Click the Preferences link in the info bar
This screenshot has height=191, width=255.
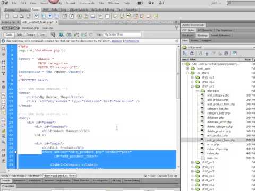(132, 41)
